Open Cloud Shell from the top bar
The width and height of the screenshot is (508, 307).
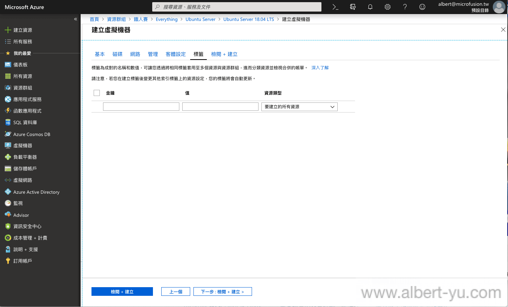(x=336, y=7)
